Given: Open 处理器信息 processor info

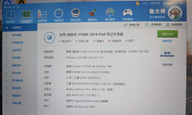Looking at the screenshot, I should (18, 43).
